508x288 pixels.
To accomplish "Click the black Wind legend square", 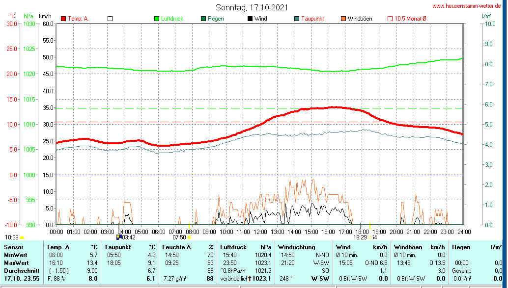I will pos(250,19).
